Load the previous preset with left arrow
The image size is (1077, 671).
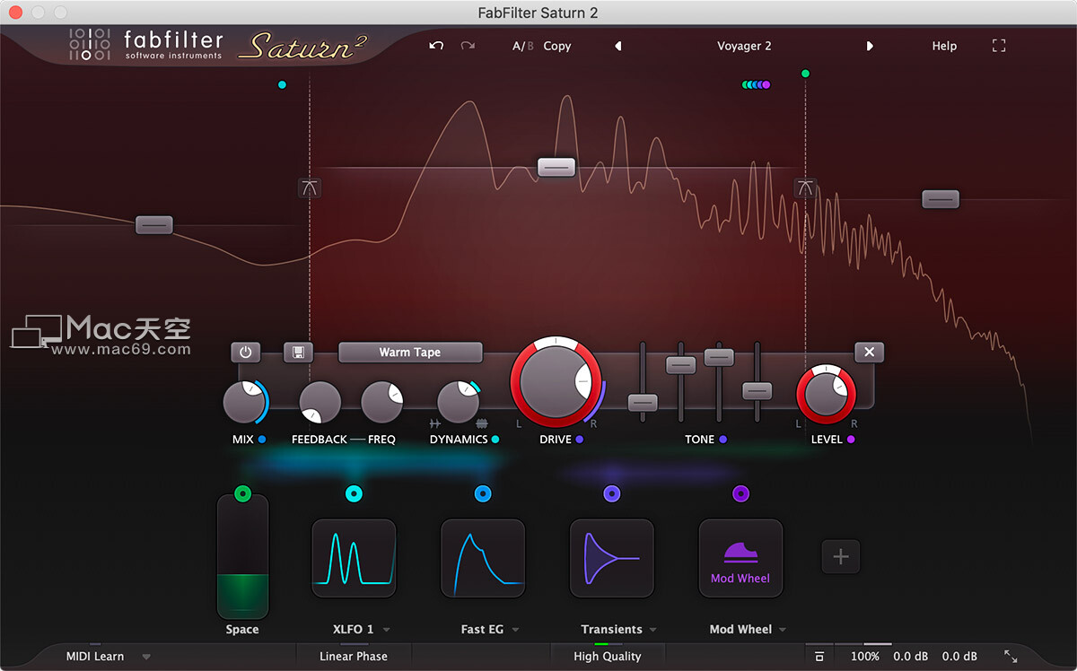617,46
